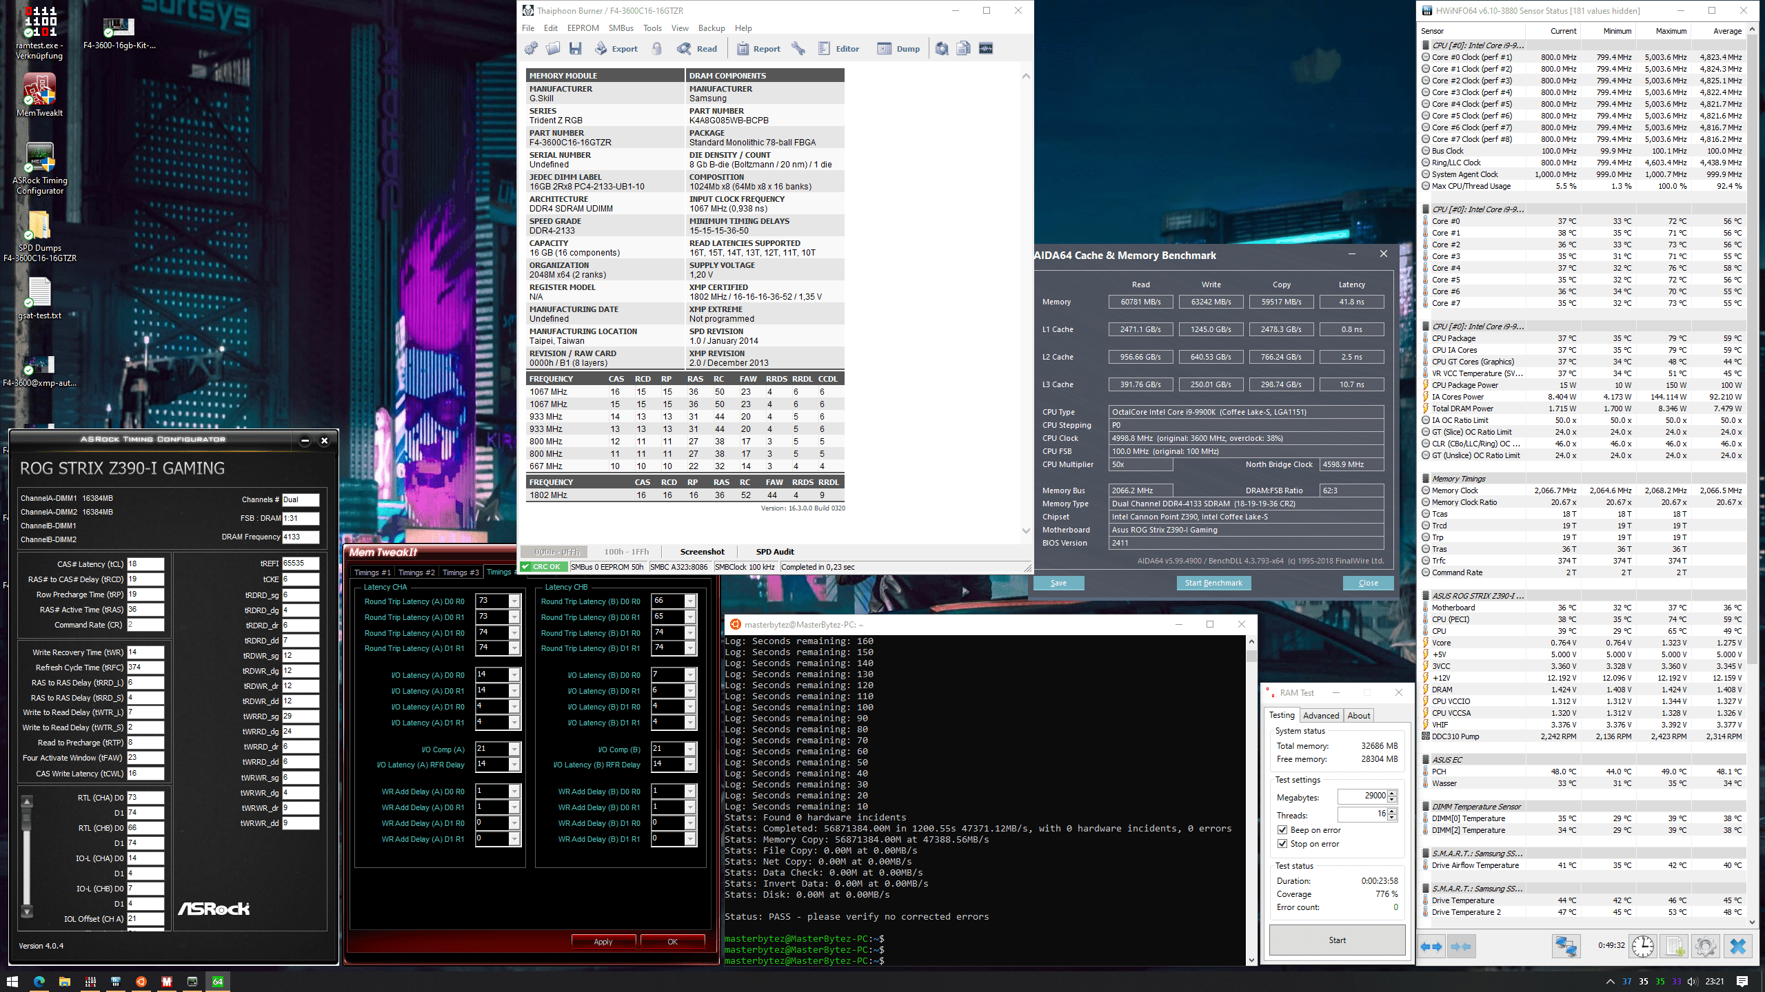Screen dimensions: 1765x992
Task: Open the Tools menu in Thaiphoon Burner
Action: pos(652,28)
